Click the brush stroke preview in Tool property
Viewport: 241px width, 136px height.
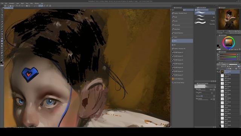pyautogui.click(x=205, y=87)
